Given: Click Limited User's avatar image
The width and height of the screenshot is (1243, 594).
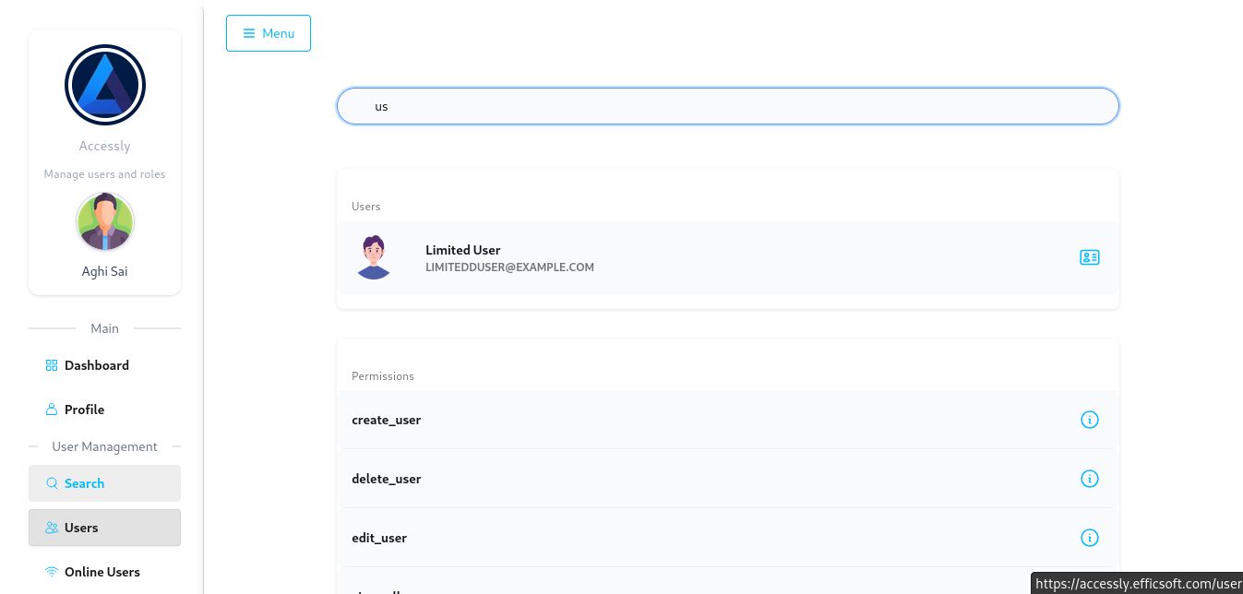Looking at the screenshot, I should coord(374,257).
